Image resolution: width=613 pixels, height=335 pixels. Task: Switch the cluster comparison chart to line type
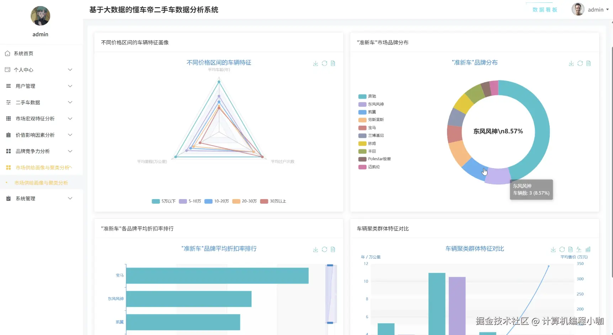coord(579,249)
